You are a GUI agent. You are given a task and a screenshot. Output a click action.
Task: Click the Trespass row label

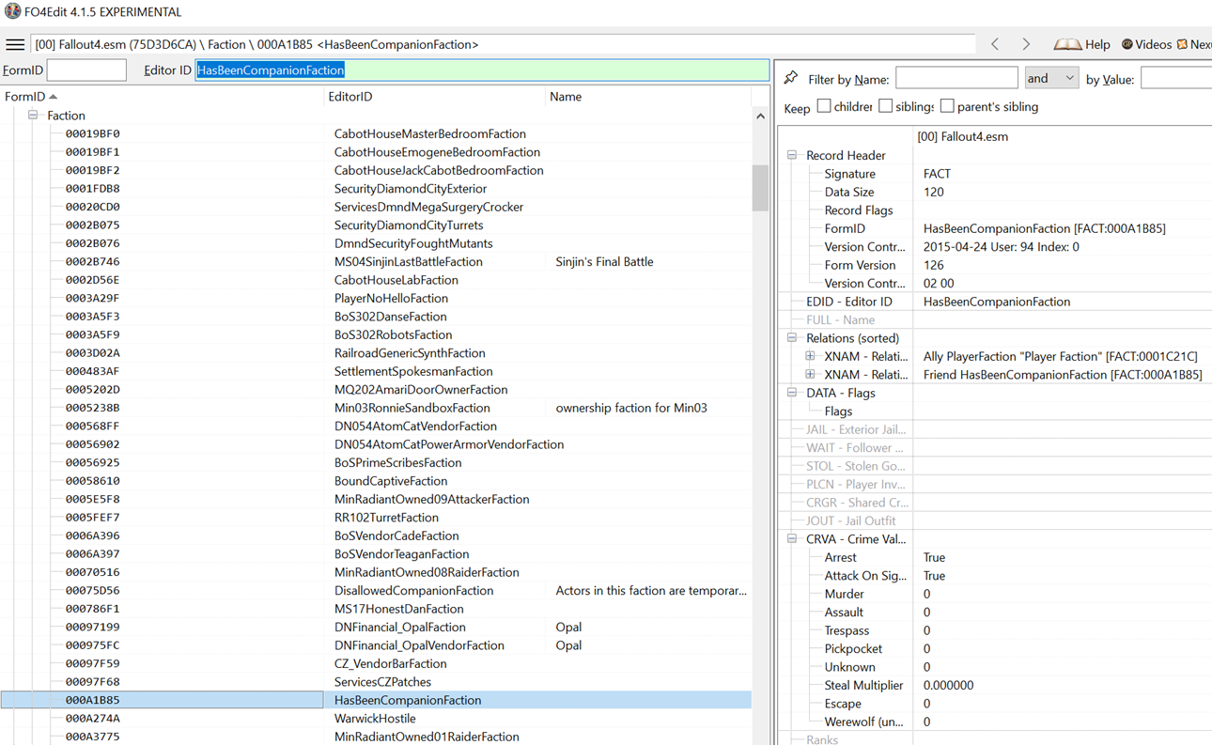pyautogui.click(x=847, y=630)
